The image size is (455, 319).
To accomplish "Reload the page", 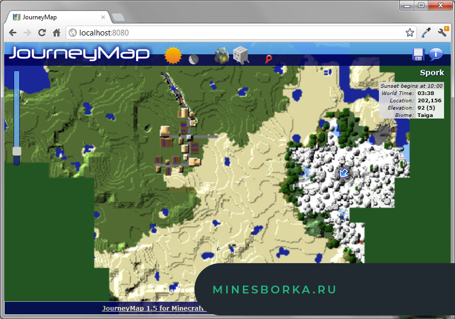I will (x=42, y=32).
